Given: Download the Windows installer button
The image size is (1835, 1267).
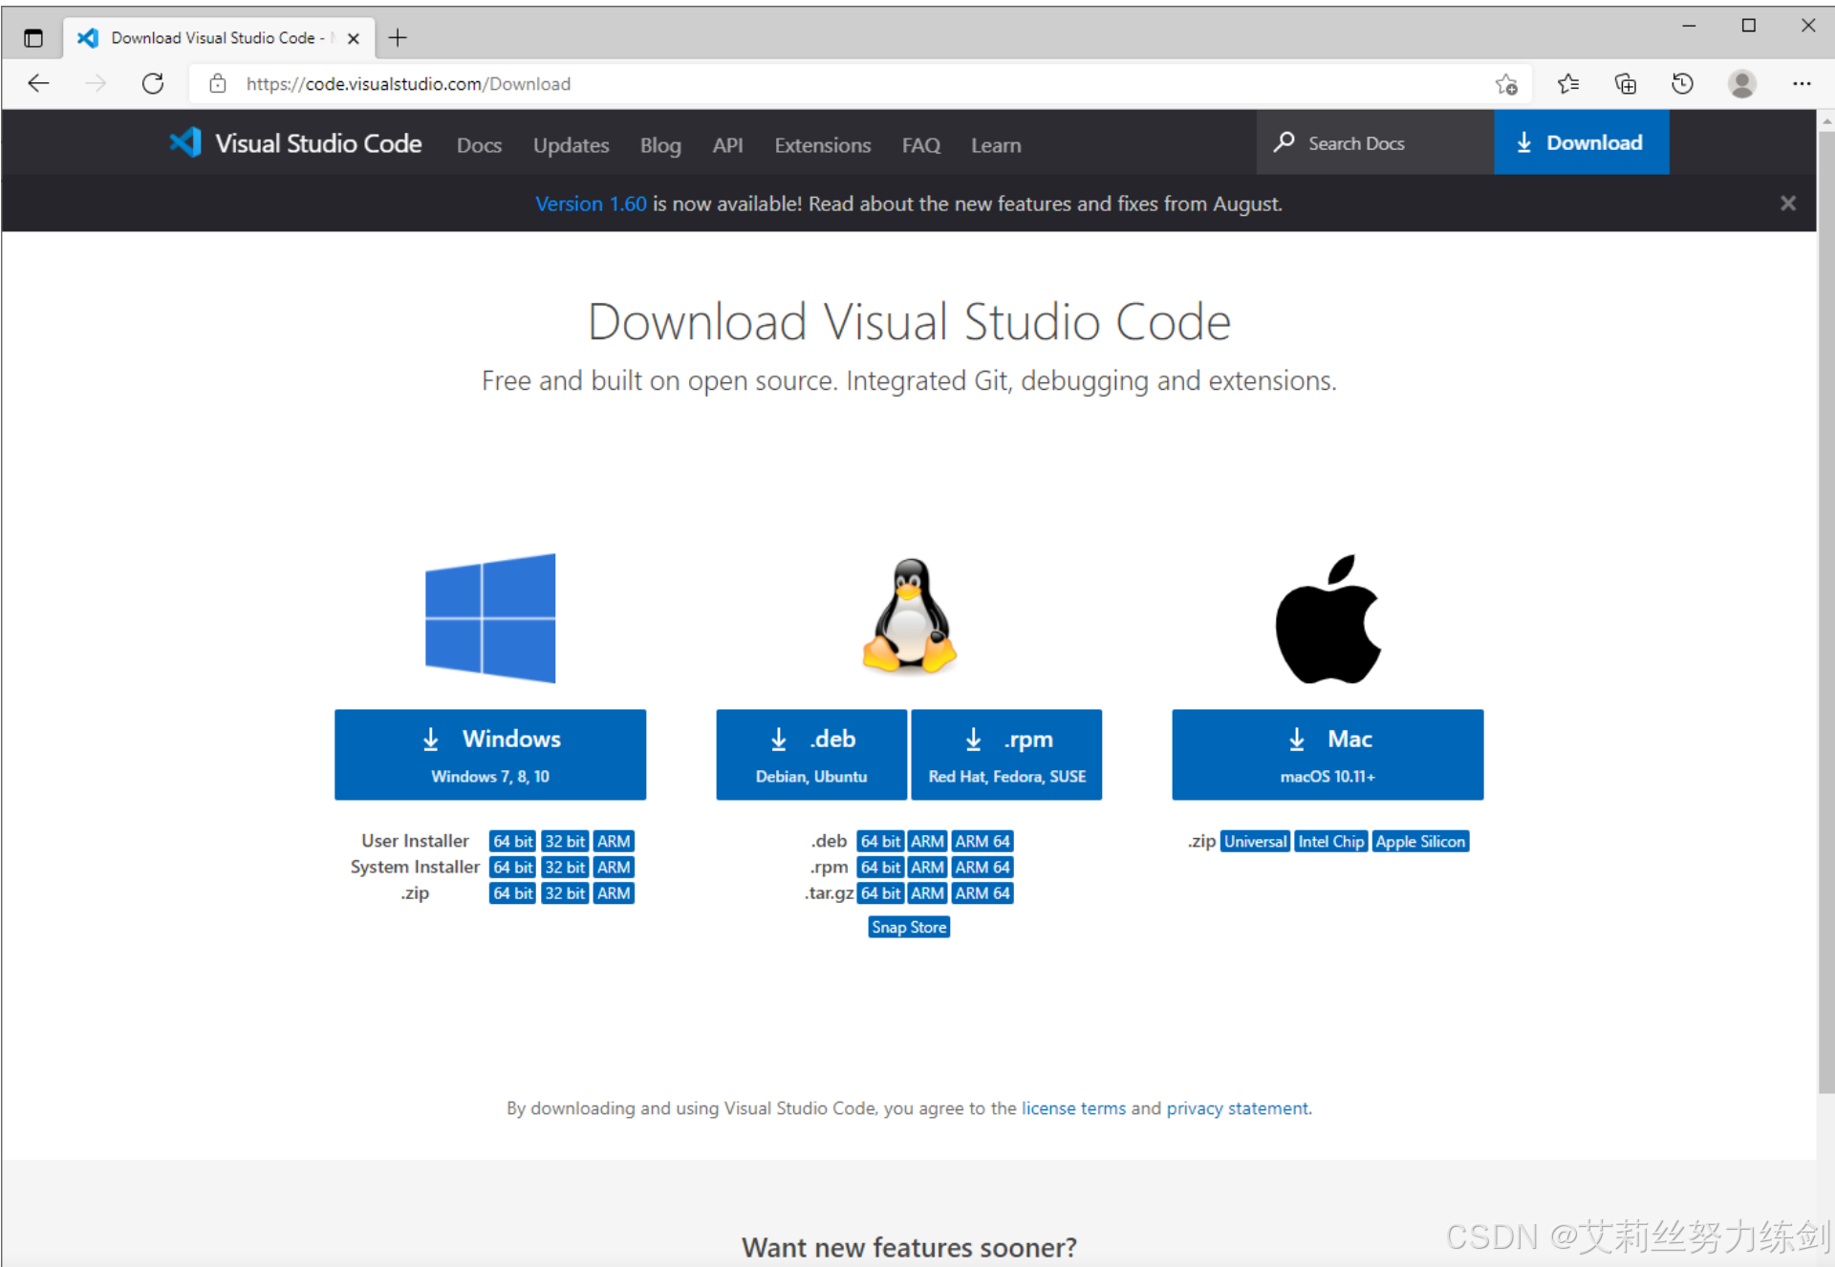Looking at the screenshot, I should point(490,754).
